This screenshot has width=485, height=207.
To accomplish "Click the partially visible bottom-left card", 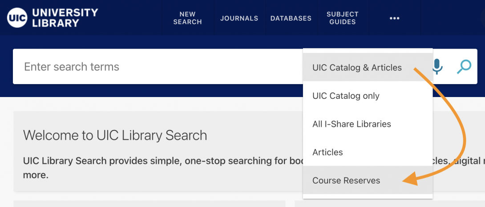I will (x=150, y=204).
